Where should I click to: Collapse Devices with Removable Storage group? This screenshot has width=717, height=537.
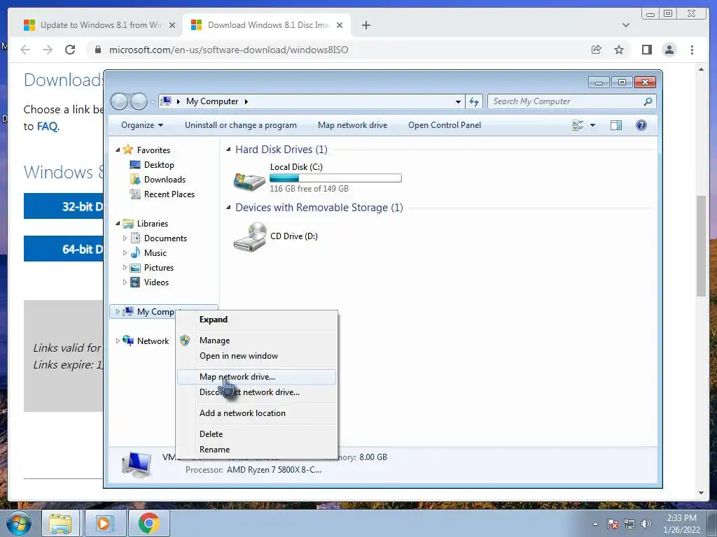click(x=228, y=207)
